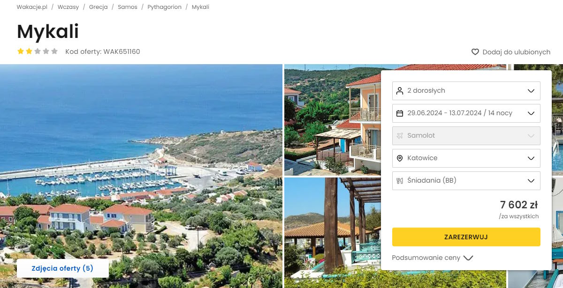Click the heart favorites icon
The image size is (563, 288).
click(x=475, y=52)
